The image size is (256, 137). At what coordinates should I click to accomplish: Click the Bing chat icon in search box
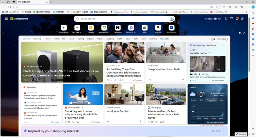[171, 19]
